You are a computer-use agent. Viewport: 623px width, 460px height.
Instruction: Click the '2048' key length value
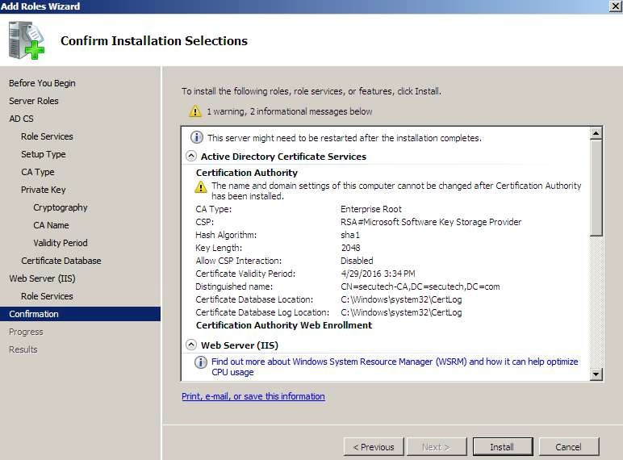click(351, 248)
